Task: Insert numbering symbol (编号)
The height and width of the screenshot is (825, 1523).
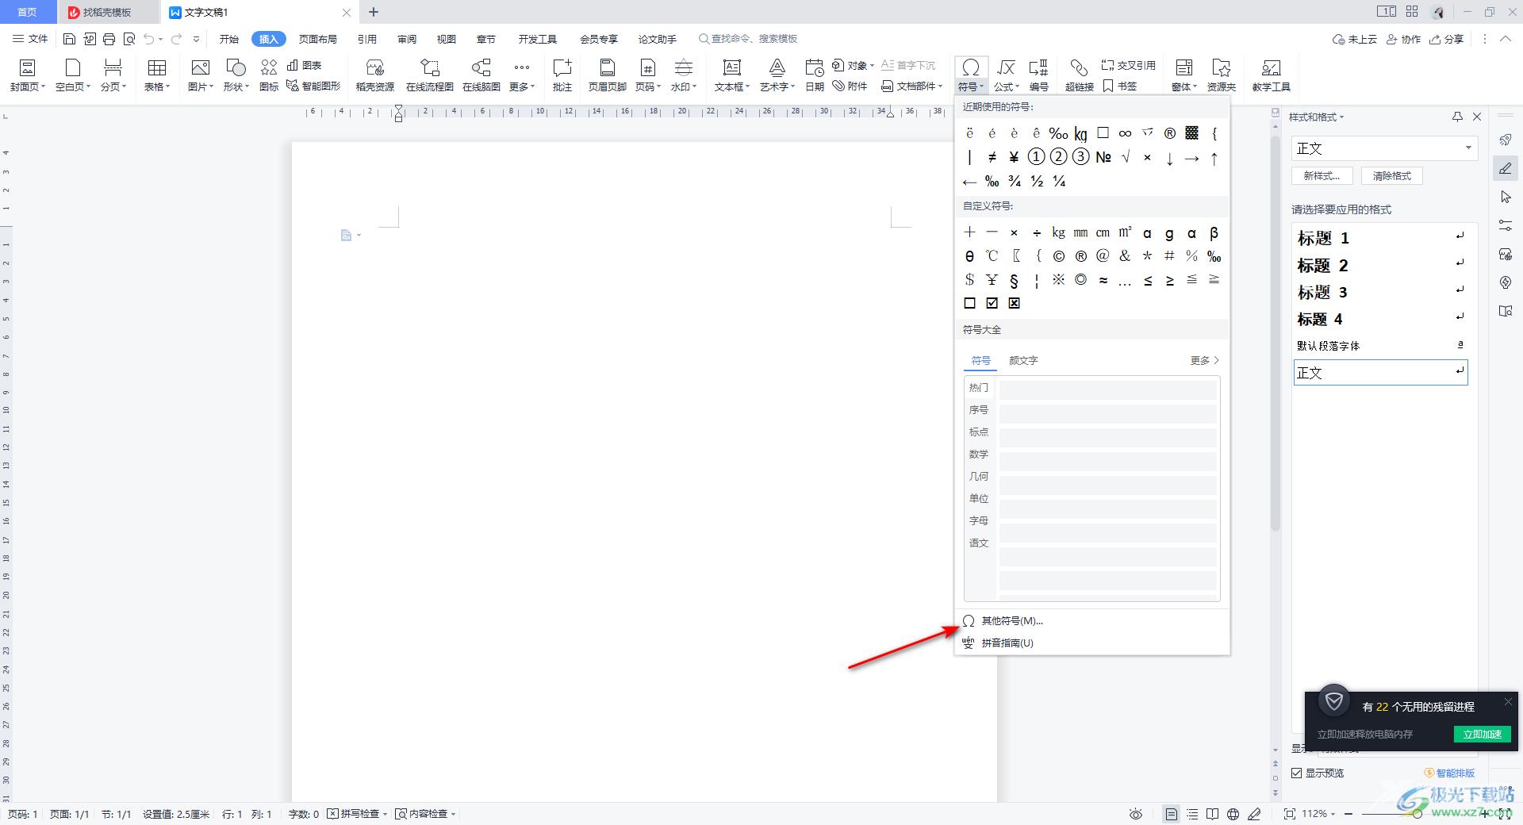Action: pos(1038,75)
